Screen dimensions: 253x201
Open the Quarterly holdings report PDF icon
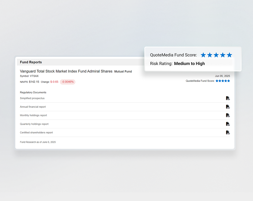pyautogui.click(x=228, y=124)
